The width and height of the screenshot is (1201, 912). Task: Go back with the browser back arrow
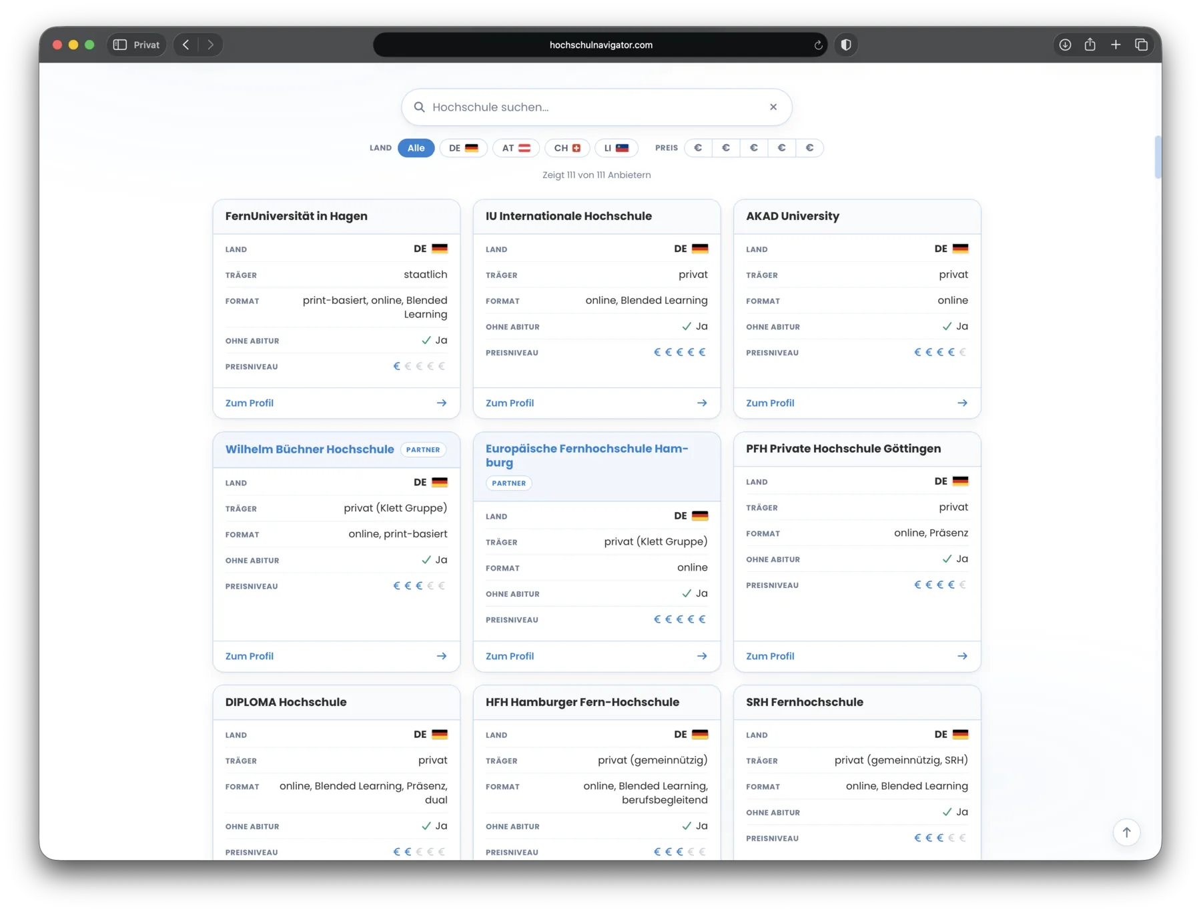pos(186,45)
